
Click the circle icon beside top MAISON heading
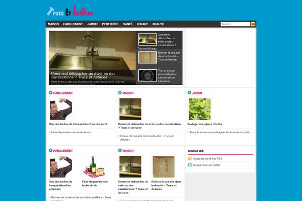[x=120, y=92]
